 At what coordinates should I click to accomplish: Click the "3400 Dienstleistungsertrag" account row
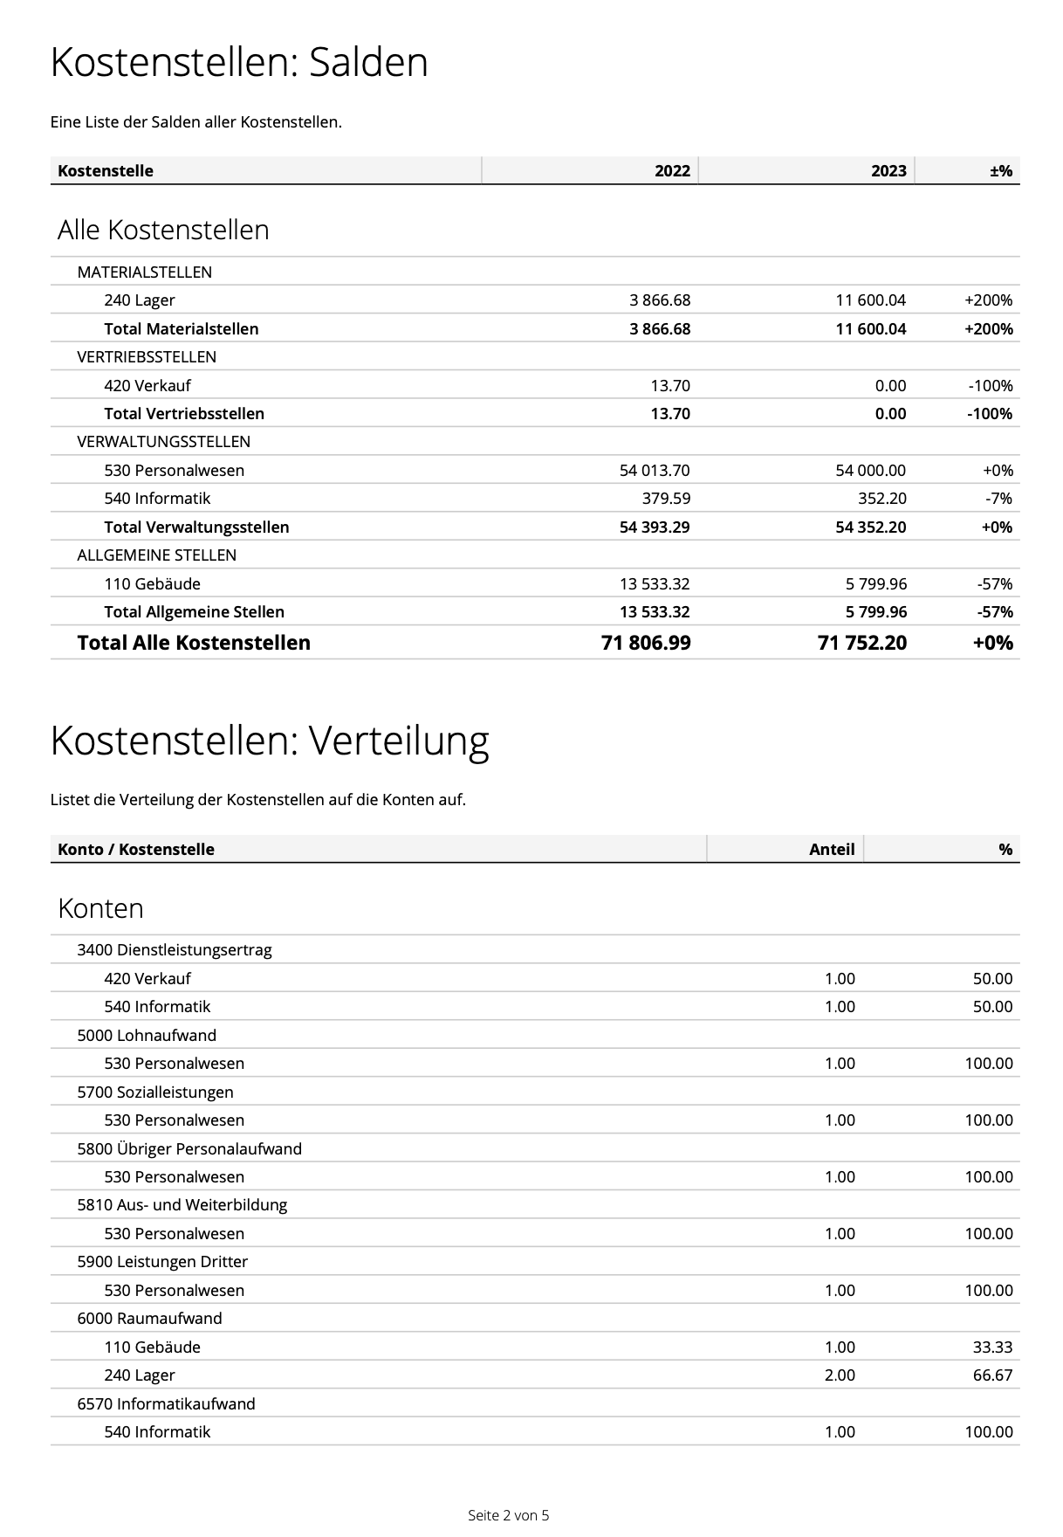175,950
